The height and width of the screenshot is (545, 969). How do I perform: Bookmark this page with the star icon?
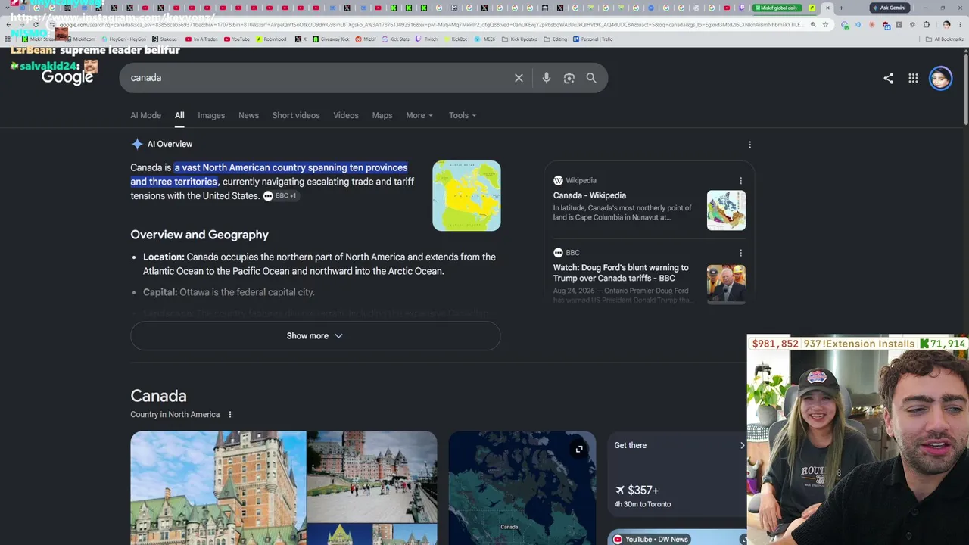[x=825, y=25]
